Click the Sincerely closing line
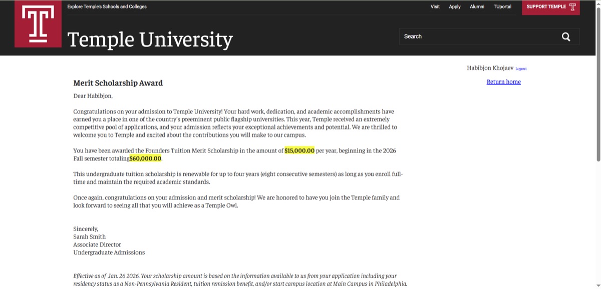Viewport: 601px width, 289px height. [x=86, y=229]
